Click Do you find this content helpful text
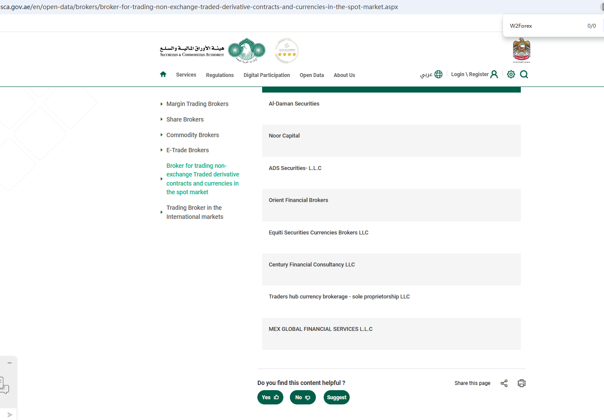The height and width of the screenshot is (420, 604). click(301, 383)
